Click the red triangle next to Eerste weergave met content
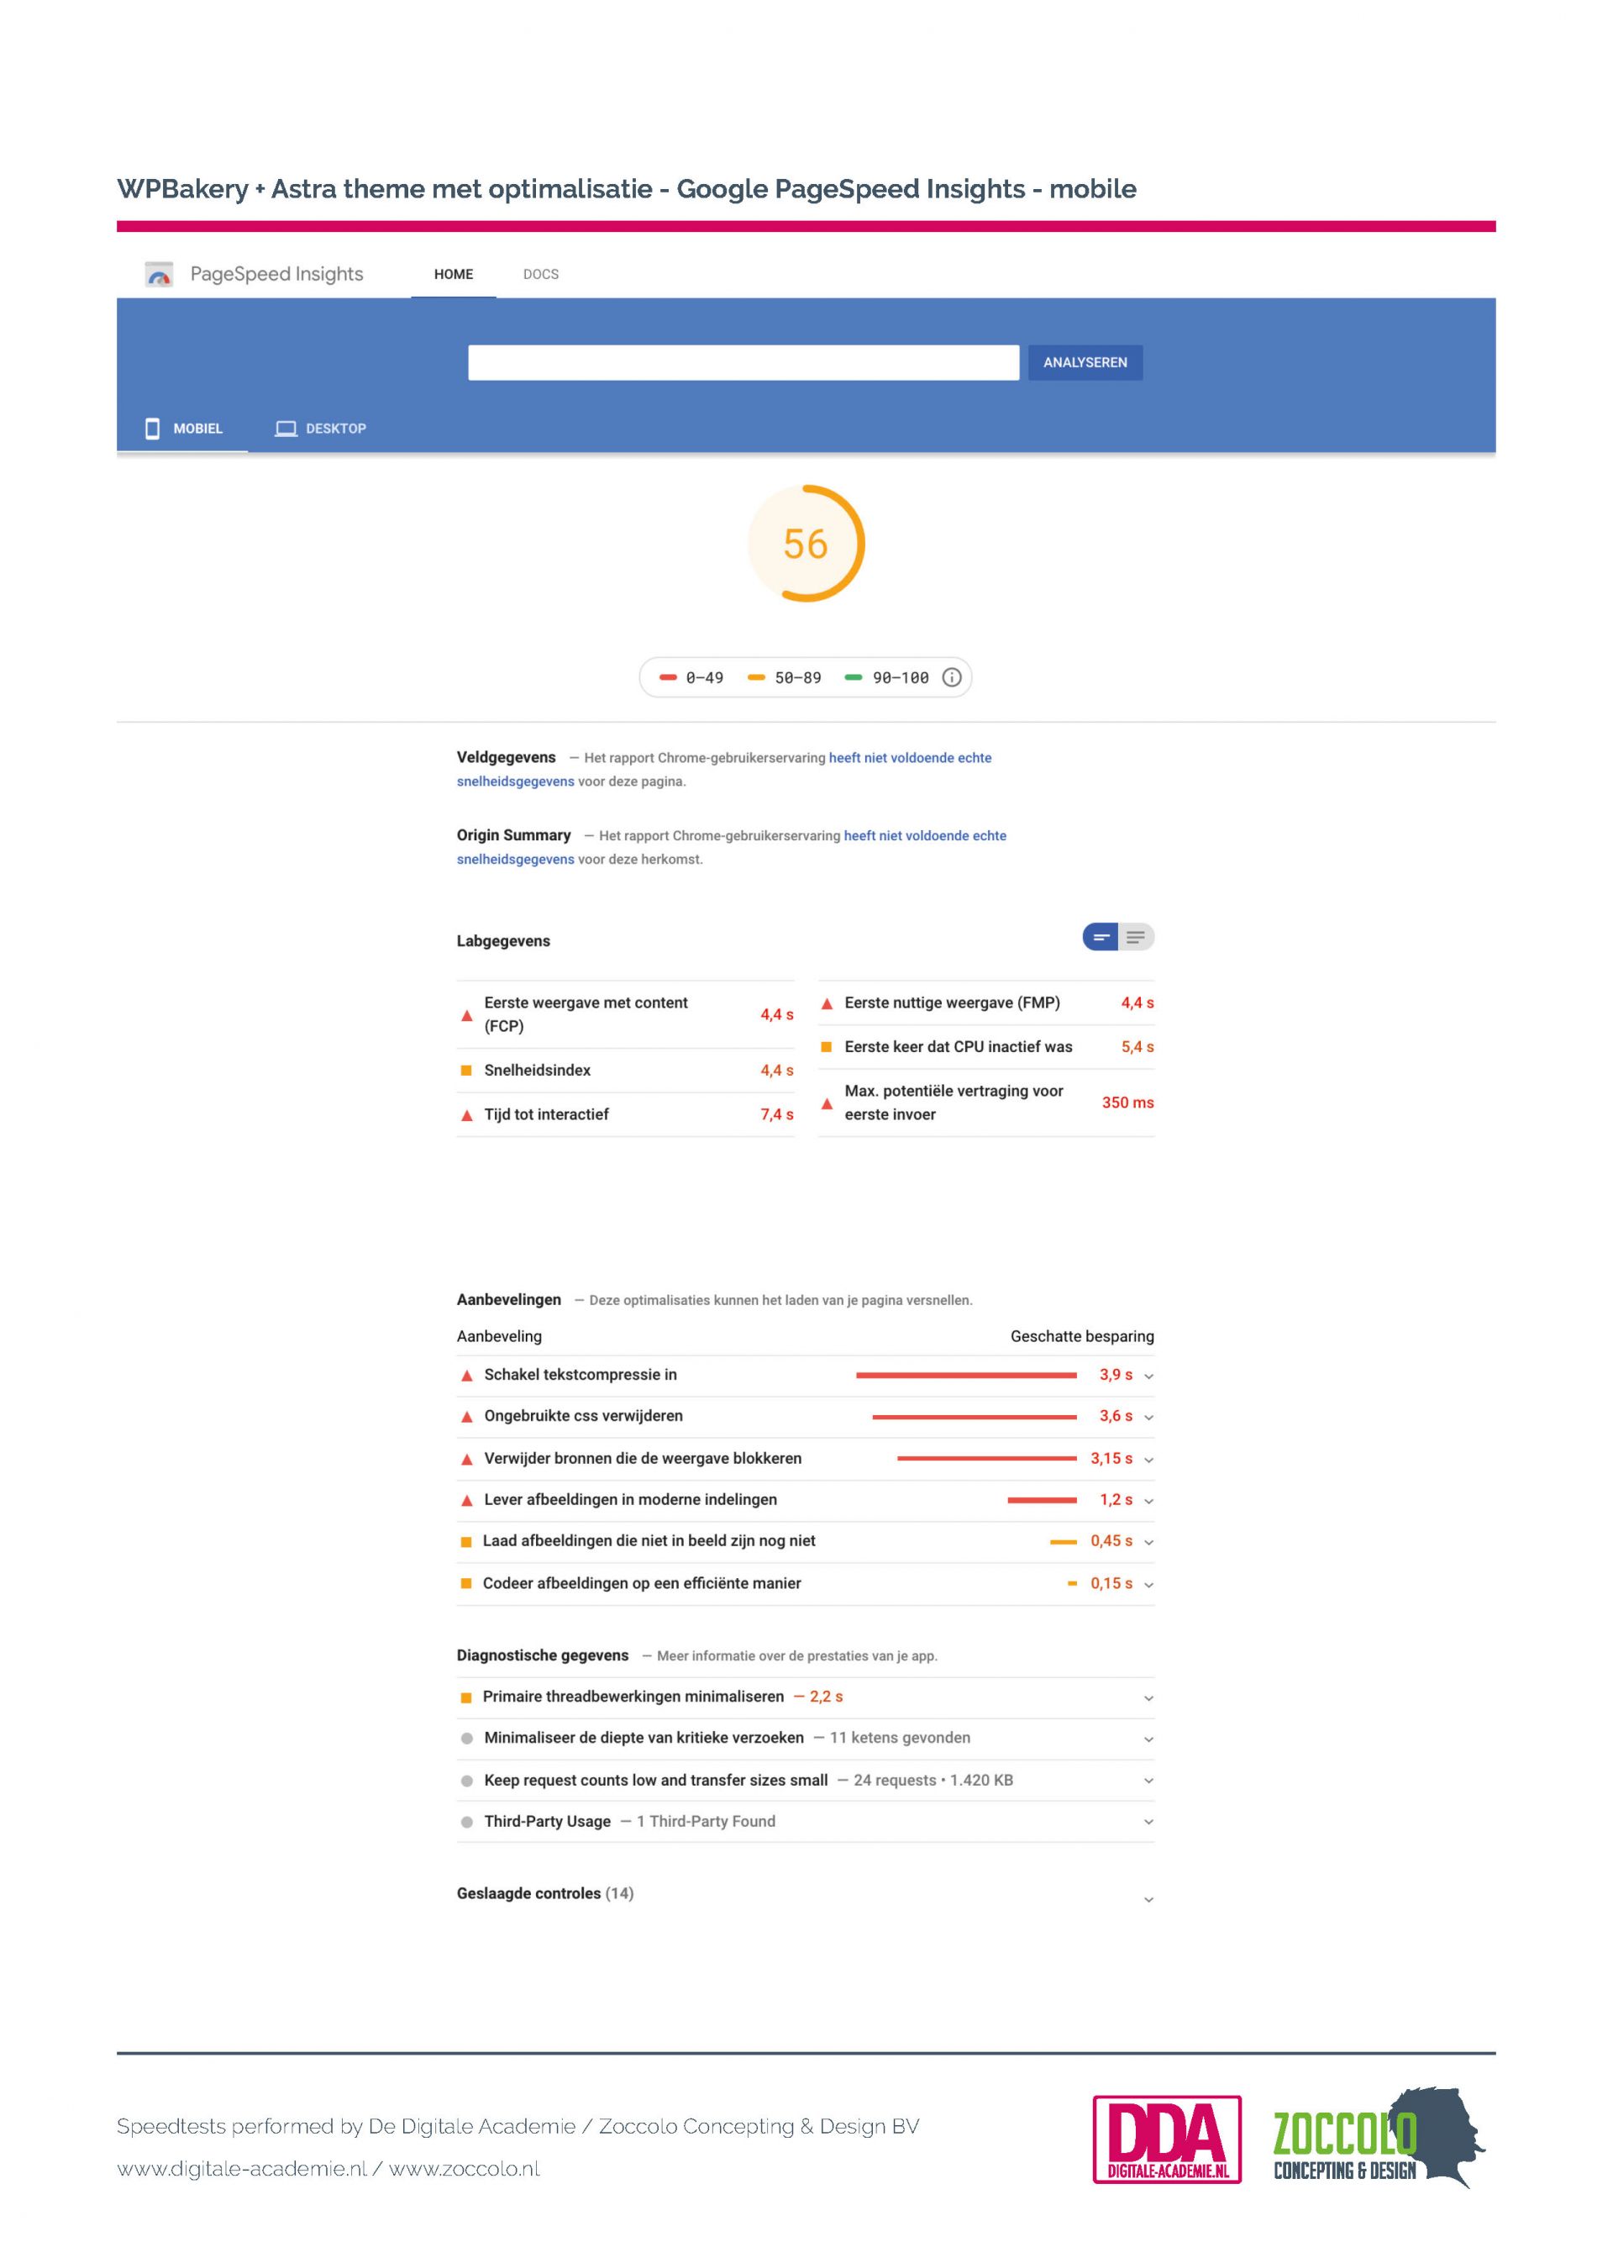 click(467, 1015)
